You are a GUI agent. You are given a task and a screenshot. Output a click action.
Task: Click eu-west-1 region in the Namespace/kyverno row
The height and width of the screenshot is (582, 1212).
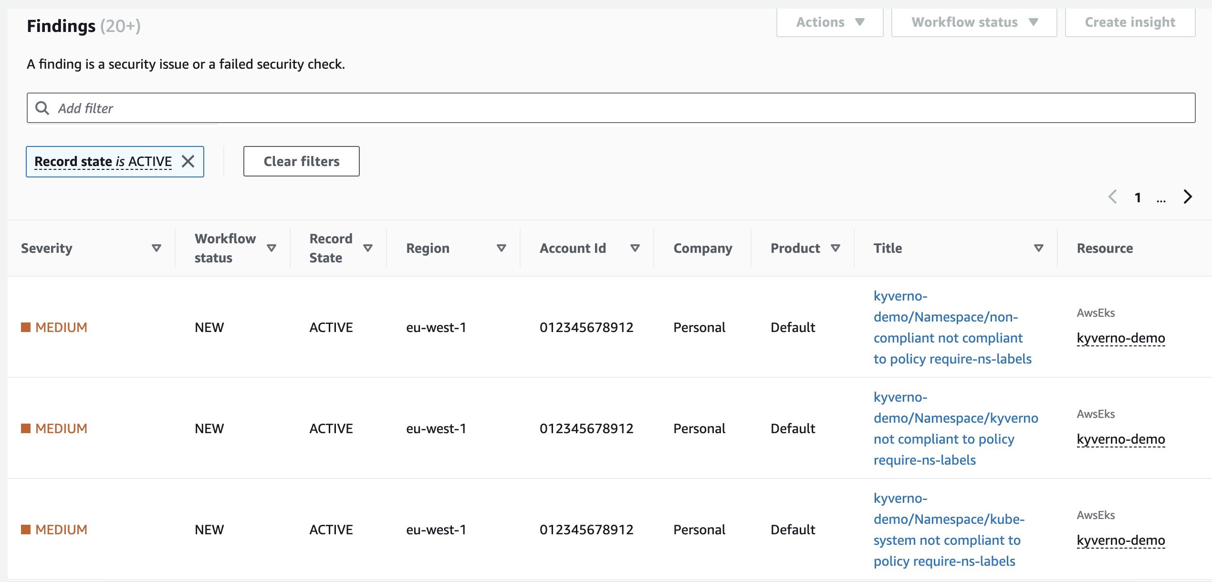(436, 428)
